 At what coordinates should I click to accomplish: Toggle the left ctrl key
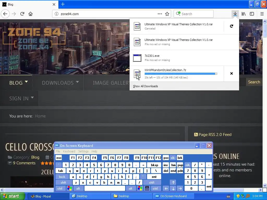click(60, 189)
